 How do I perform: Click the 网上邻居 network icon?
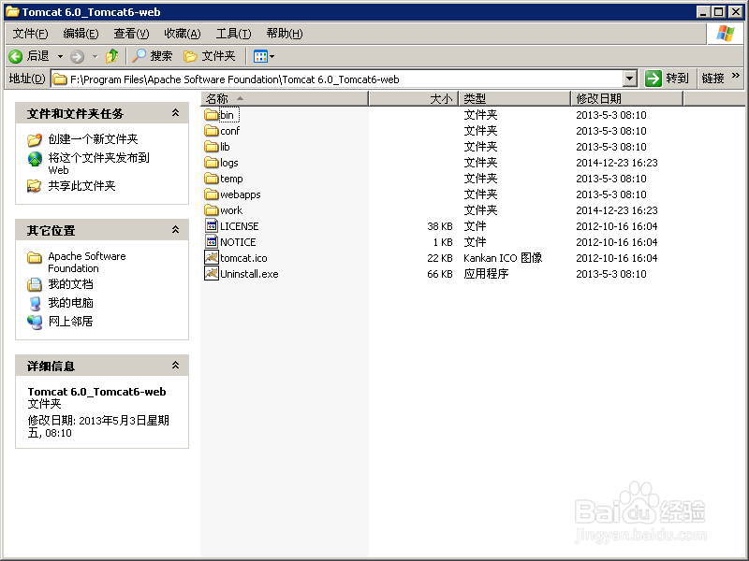[35, 322]
